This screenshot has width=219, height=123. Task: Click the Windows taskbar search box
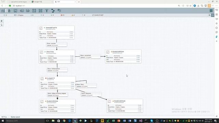[x=25, y=121]
